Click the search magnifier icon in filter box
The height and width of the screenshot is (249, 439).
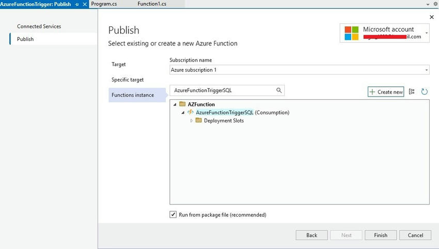[x=279, y=90]
